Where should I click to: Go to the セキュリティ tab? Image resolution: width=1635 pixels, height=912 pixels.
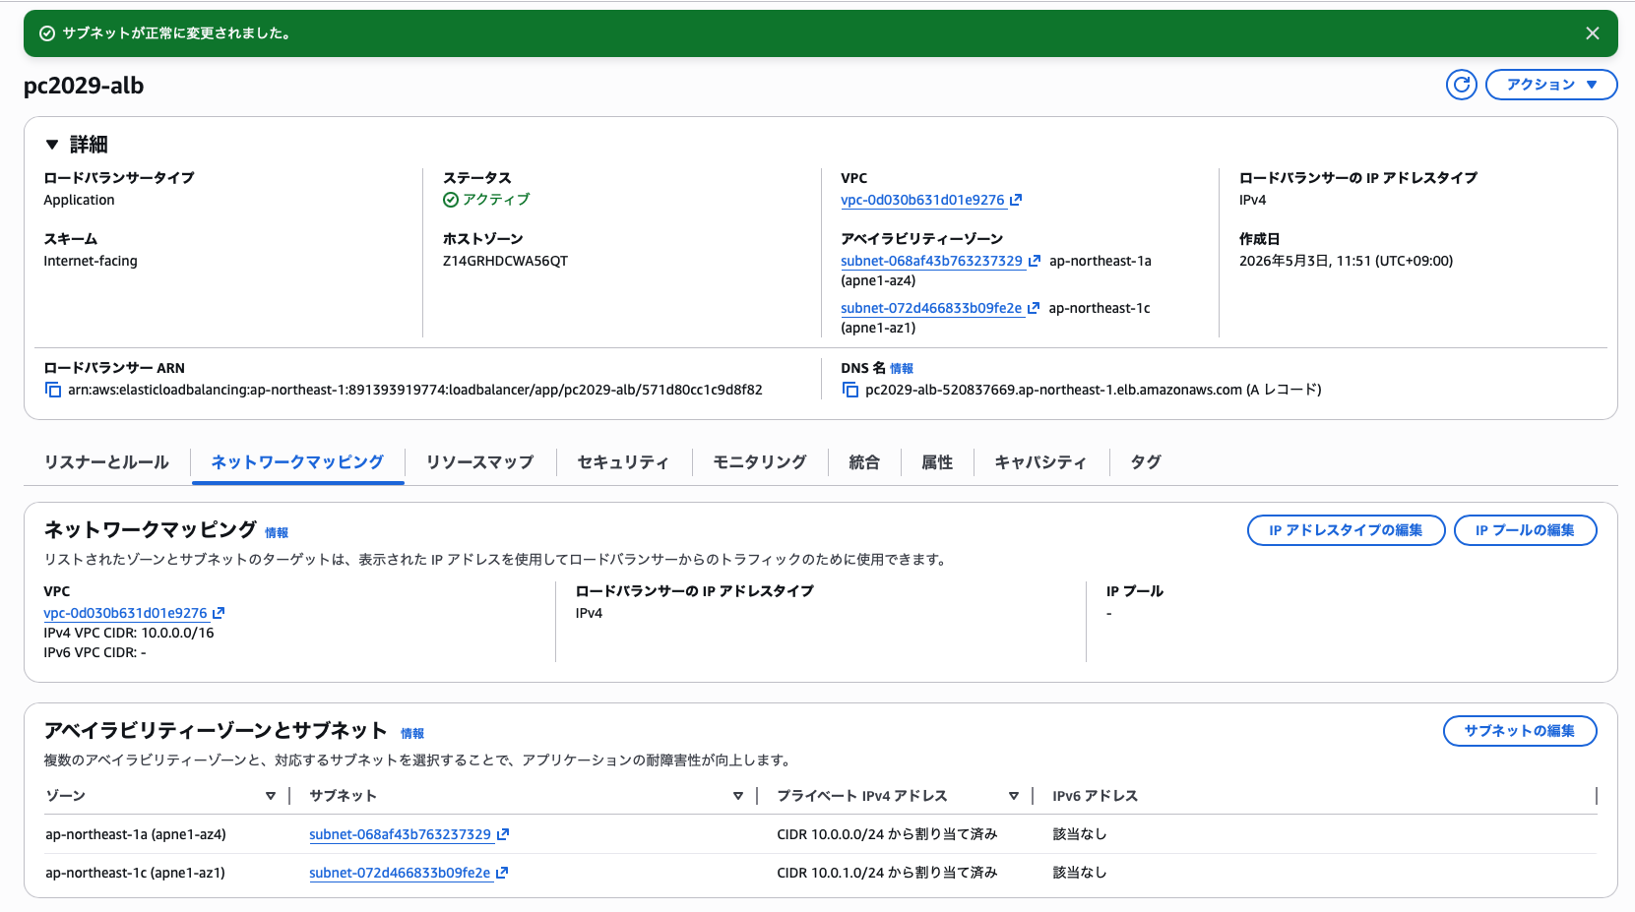click(x=623, y=462)
